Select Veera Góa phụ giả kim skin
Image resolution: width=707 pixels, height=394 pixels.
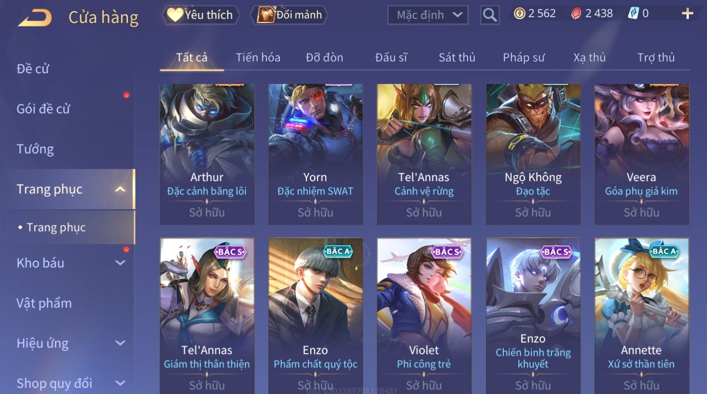click(641, 154)
